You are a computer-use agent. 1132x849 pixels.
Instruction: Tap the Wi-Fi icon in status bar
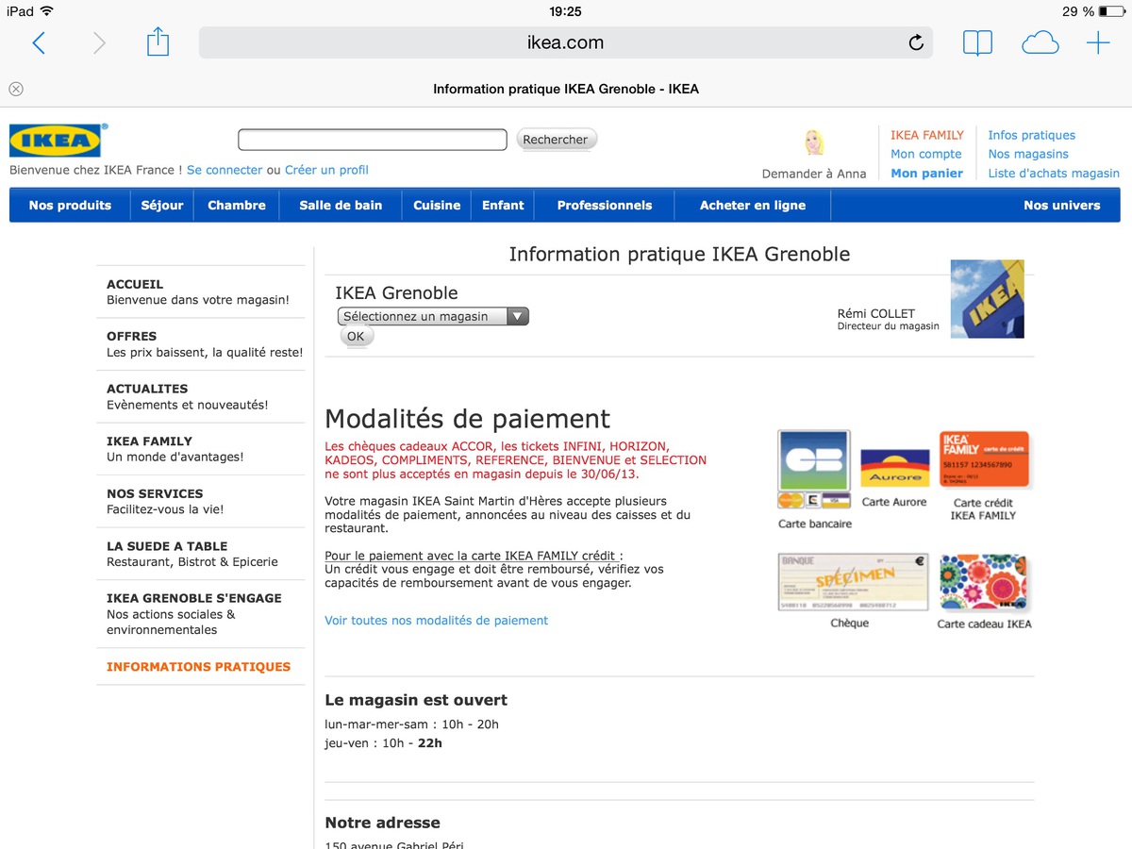click(46, 11)
